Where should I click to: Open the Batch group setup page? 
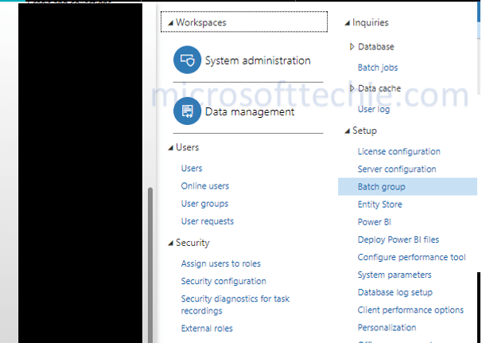coord(381,187)
